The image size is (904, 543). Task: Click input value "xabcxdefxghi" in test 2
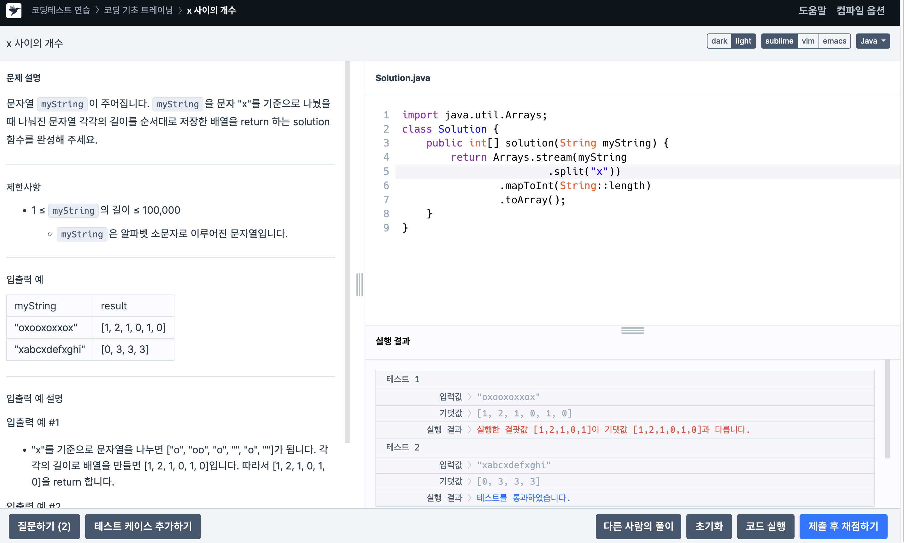514,465
